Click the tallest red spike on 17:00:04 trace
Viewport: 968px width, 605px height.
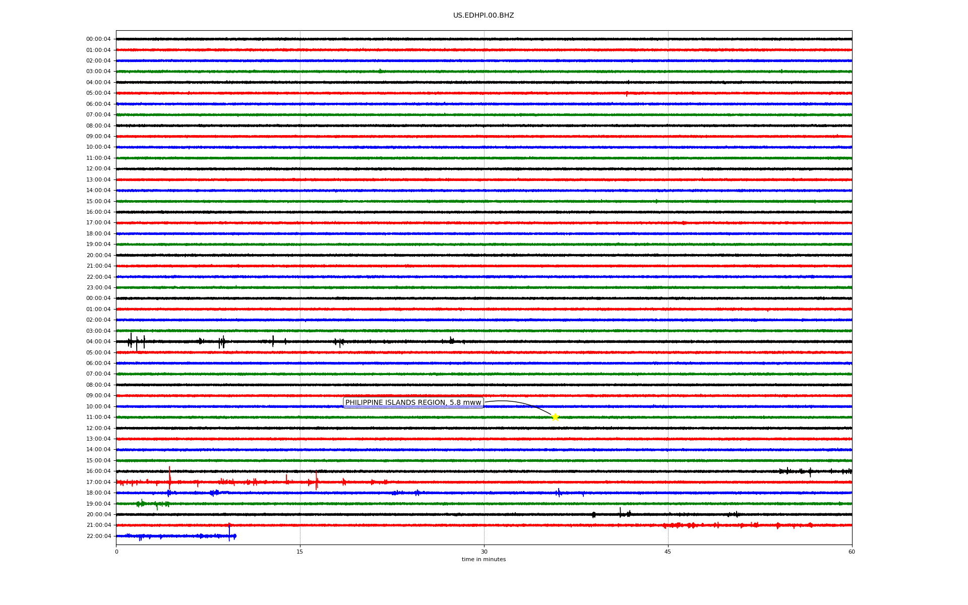(x=170, y=476)
